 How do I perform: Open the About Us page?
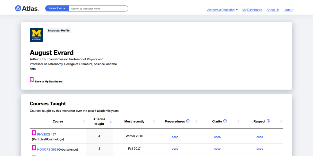tap(273, 10)
